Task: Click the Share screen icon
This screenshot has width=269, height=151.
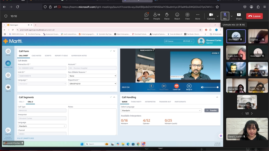Action: click(x=239, y=16)
